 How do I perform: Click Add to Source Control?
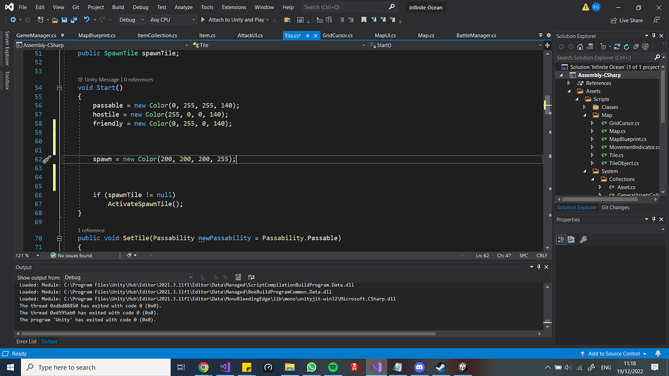click(614, 354)
